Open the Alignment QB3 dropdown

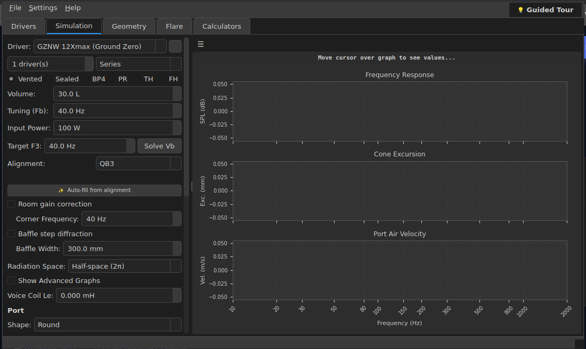click(139, 163)
